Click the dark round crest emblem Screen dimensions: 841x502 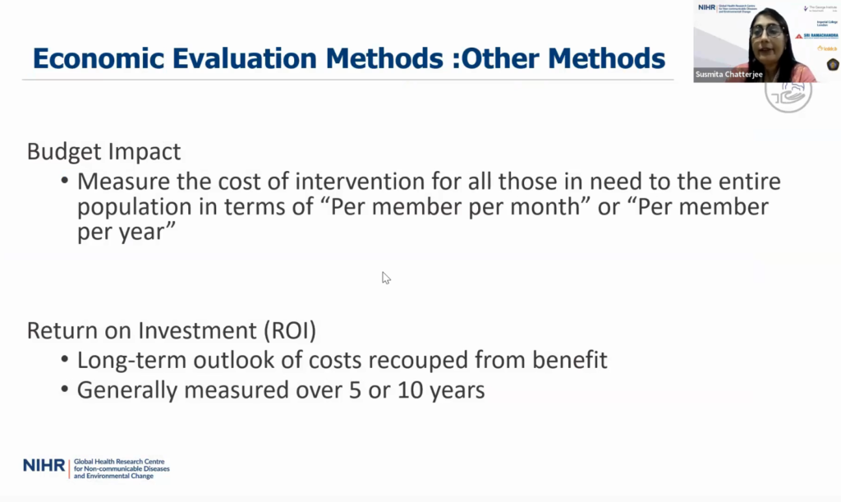832,64
